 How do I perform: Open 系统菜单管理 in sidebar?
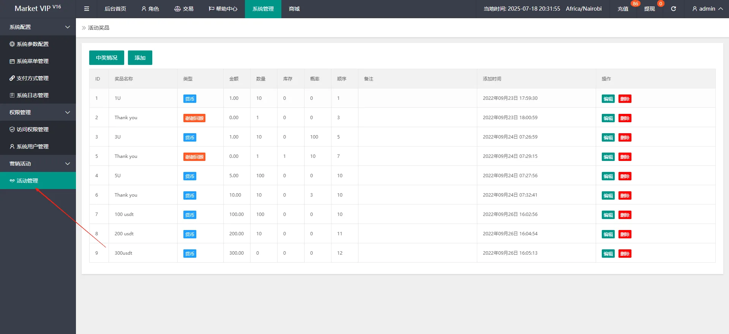29,61
